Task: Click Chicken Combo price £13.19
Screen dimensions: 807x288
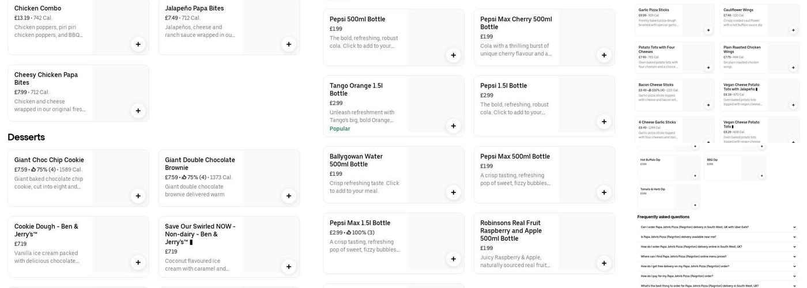Action: point(22,18)
